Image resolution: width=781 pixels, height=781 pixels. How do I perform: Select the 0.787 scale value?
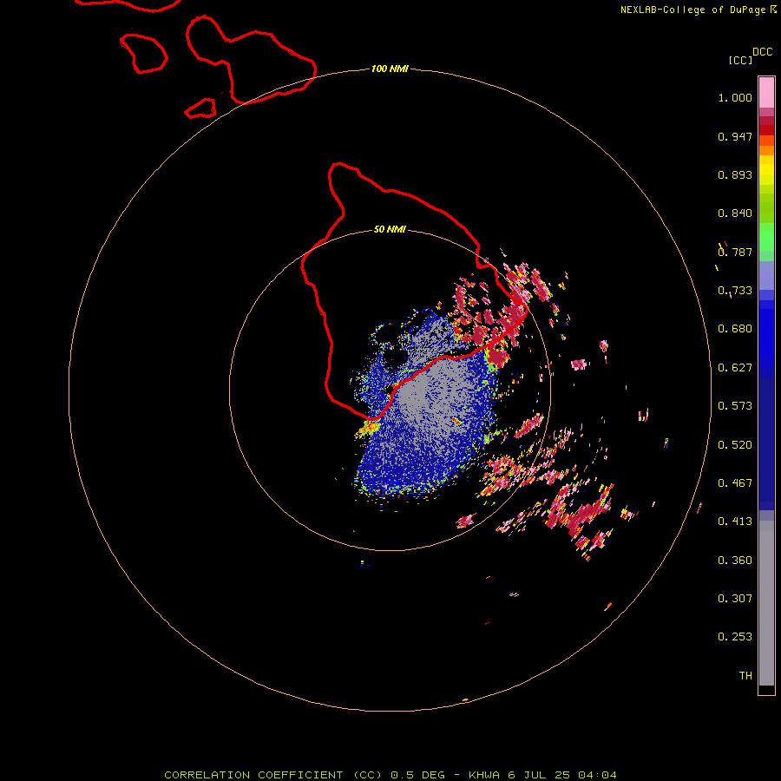[735, 252]
